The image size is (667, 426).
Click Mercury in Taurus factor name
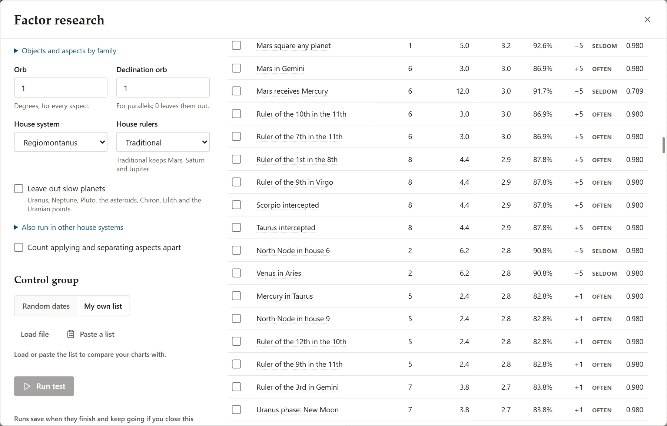pyautogui.click(x=285, y=296)
